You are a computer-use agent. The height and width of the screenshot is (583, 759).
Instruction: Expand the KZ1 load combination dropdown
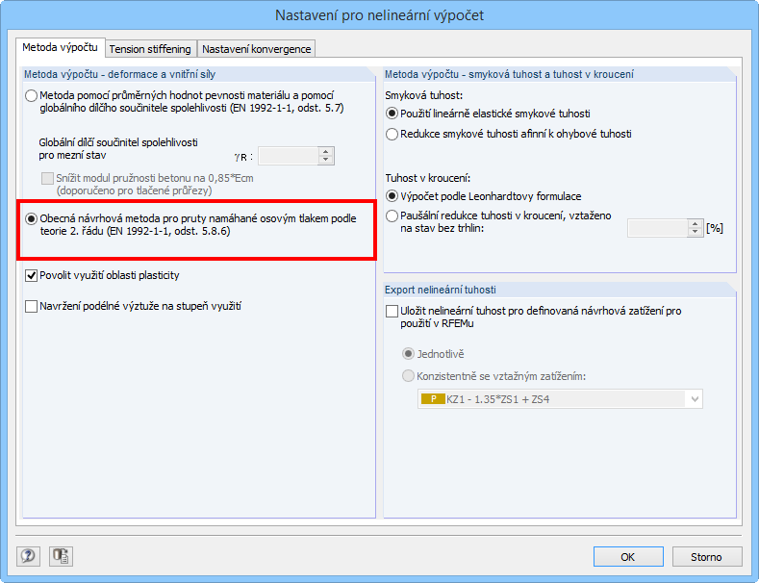(x=695, y=399)
